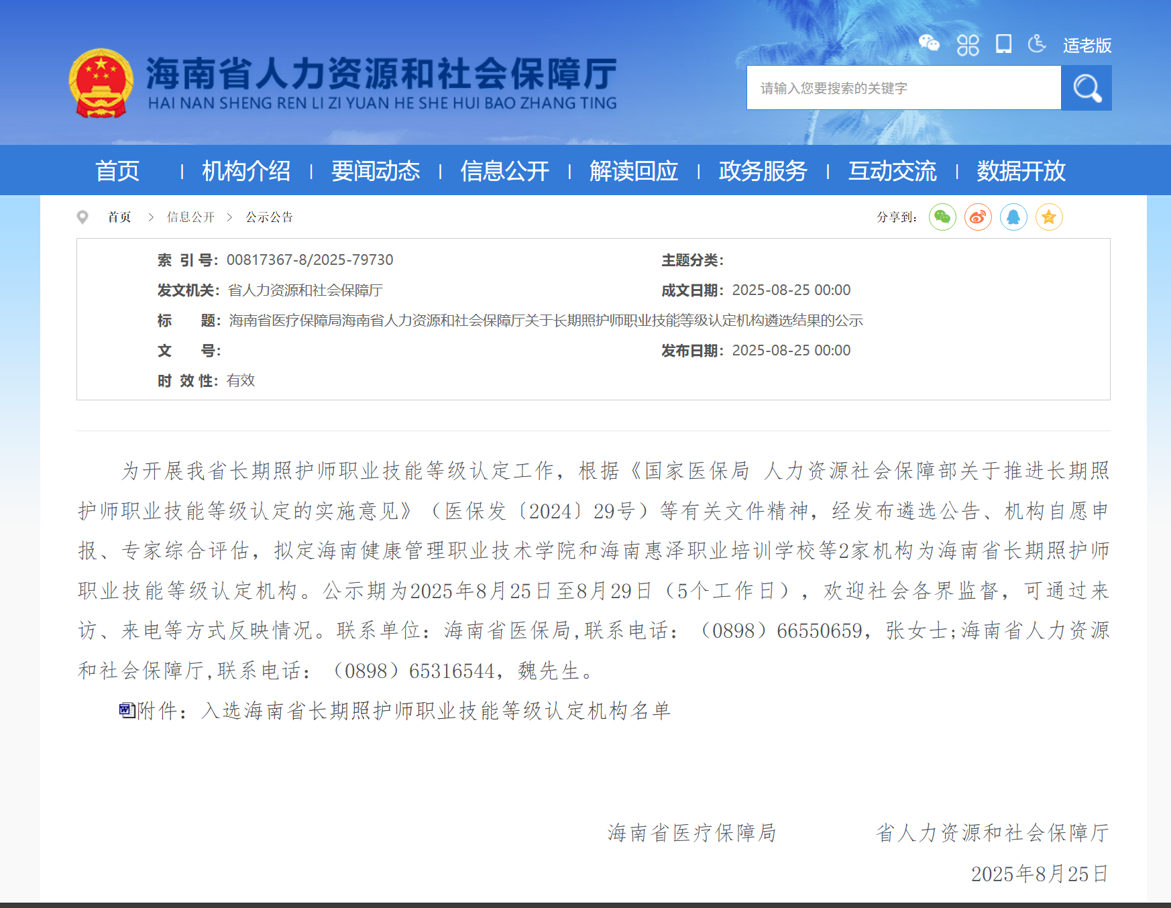Click the national emblem logo

pyautogui.click(x=101, y=83)
